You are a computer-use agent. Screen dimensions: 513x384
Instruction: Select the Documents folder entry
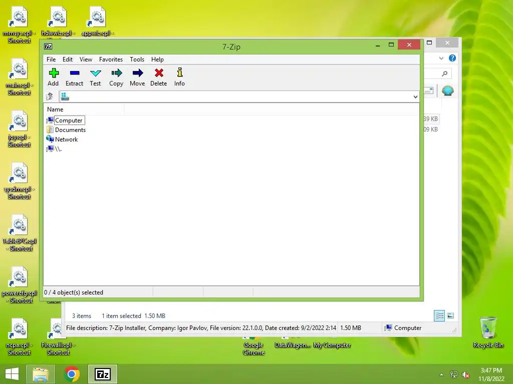pos(66,129)
